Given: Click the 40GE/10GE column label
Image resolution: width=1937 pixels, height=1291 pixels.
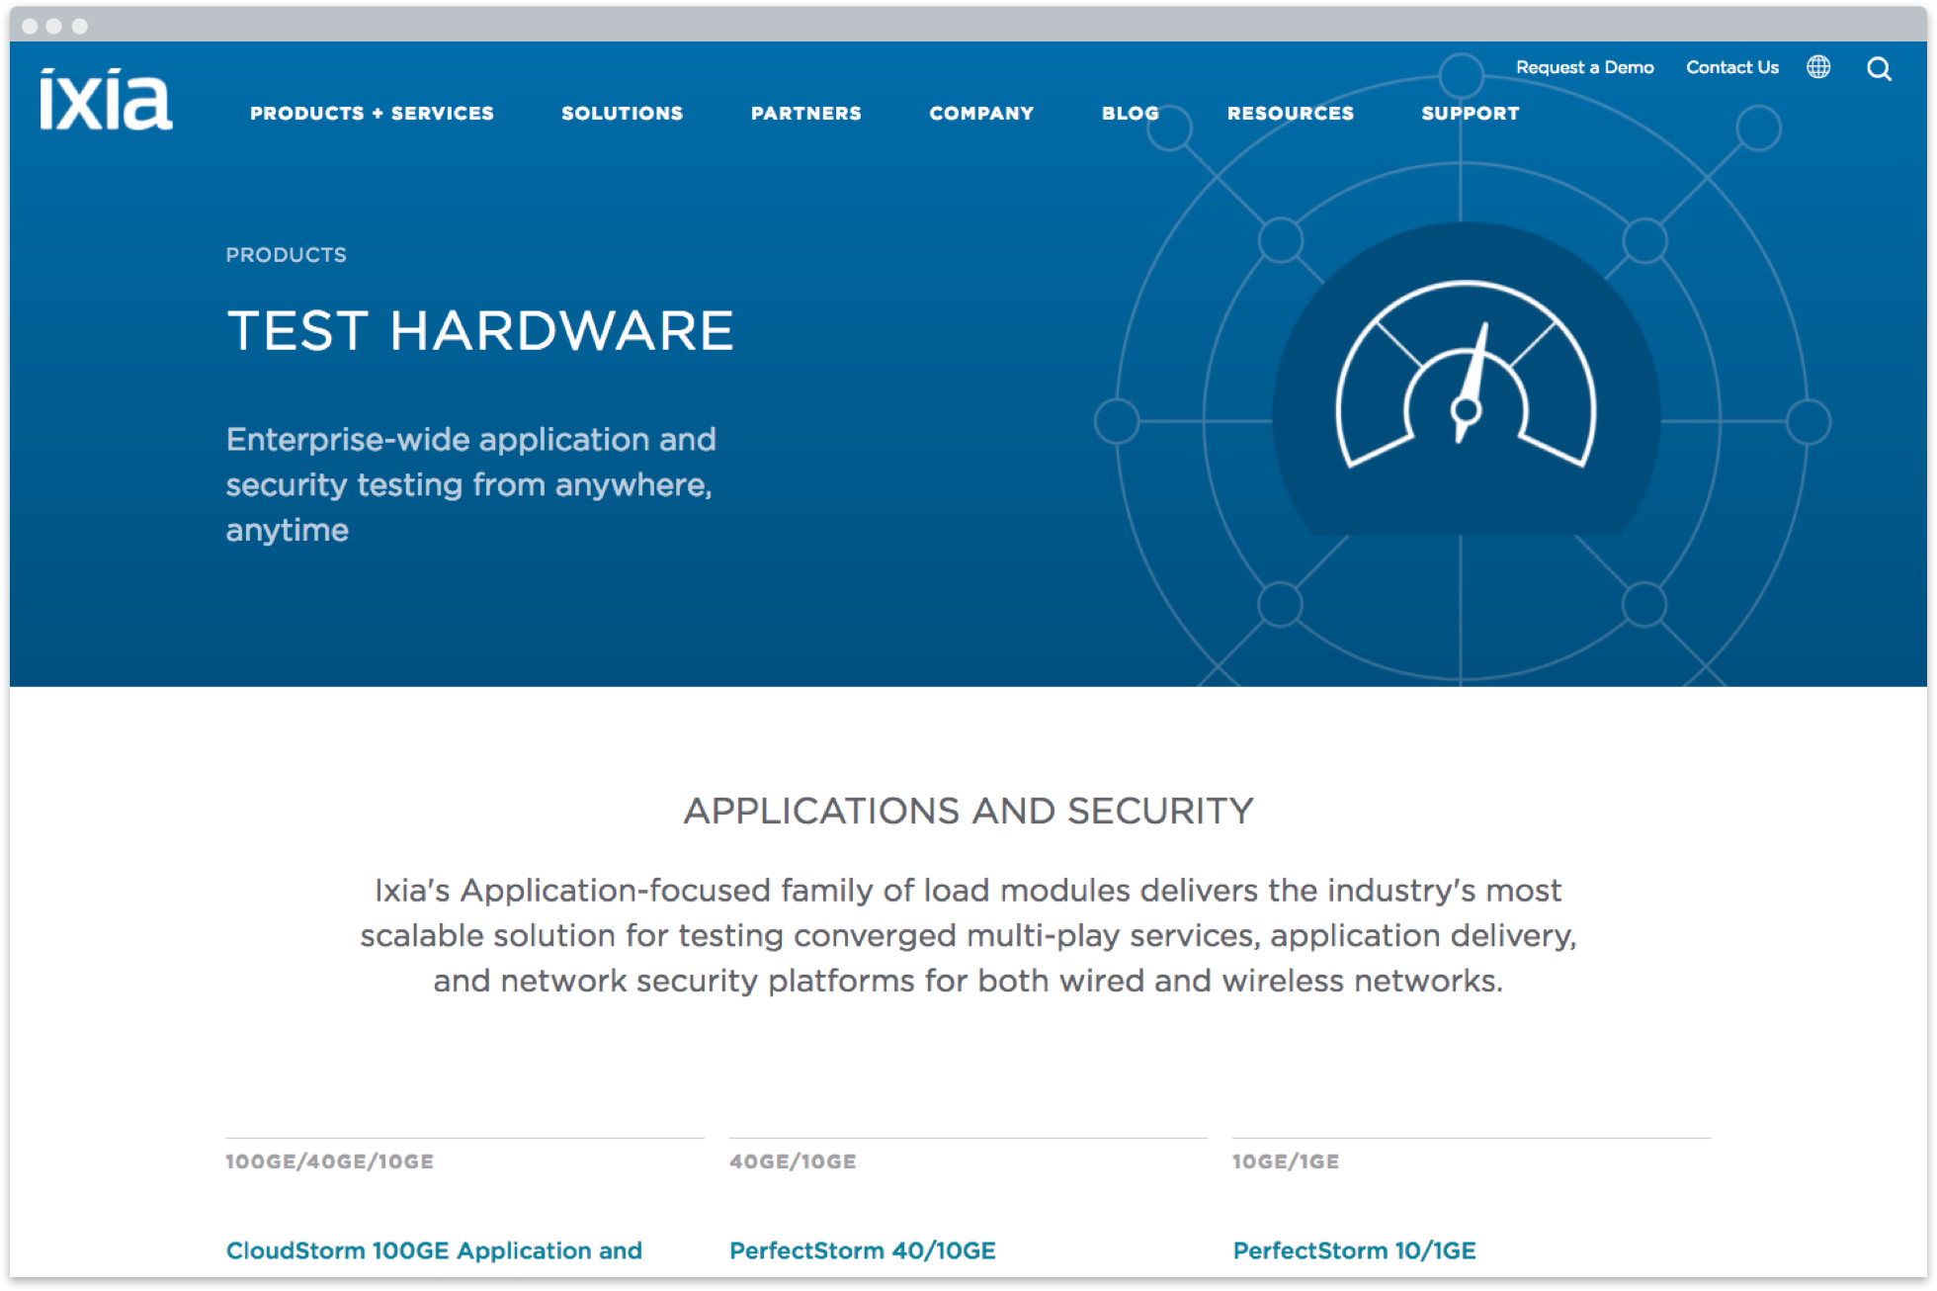Looking at the screenshot, I should click(x=793, y=1162).
